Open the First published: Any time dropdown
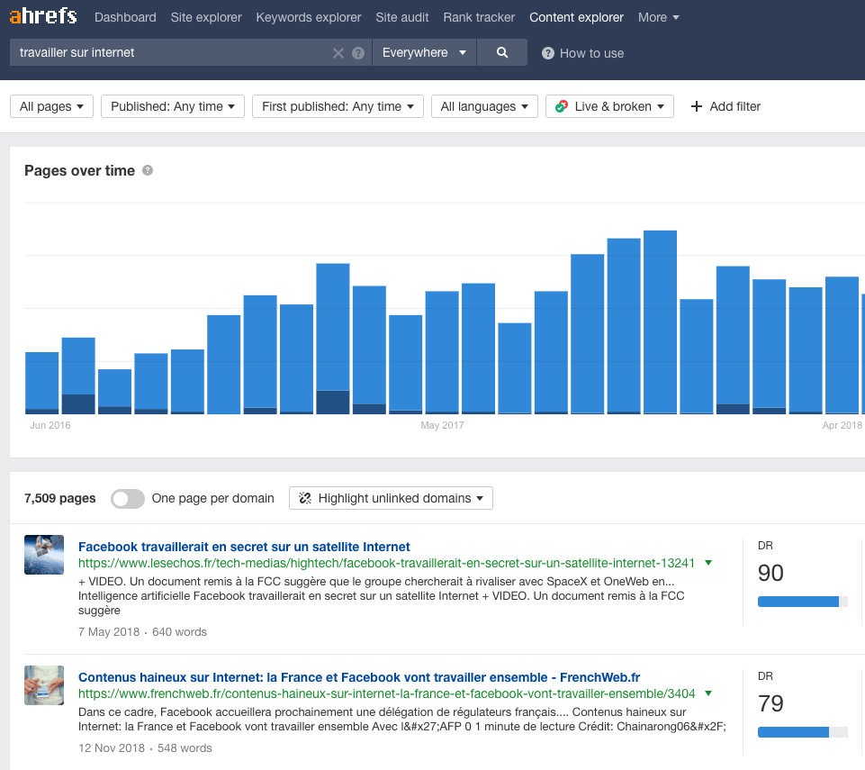Screen dimensions: 865x770 tap(338, 106)
